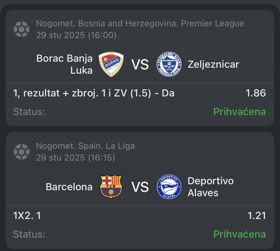Tap the football icon beside Bosnia Premier League
Viewport: 280px width, 251px height.
pos(22,29)
